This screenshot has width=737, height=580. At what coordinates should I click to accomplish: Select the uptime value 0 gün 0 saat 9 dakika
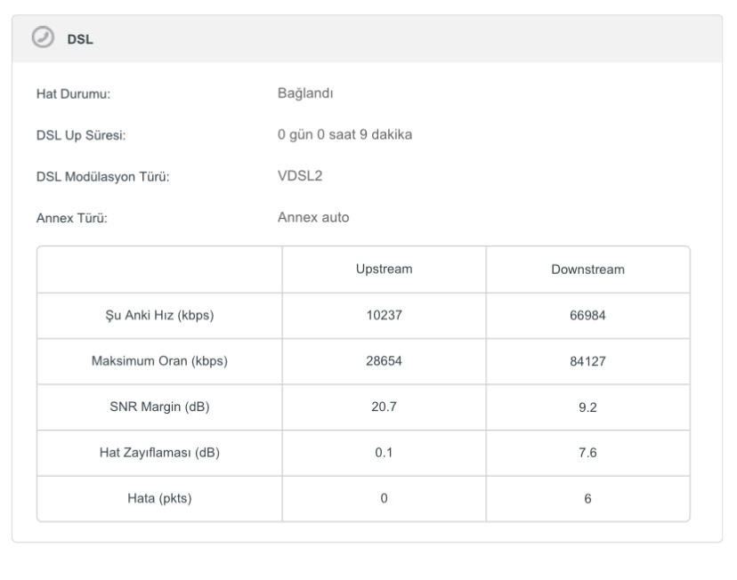[x=344, y=134]
